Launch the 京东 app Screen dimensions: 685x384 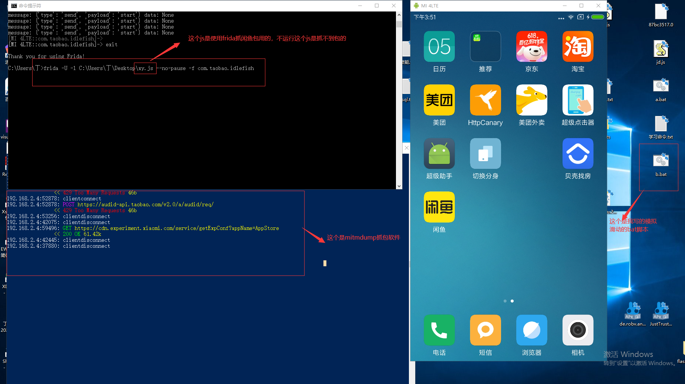tap(531, 46)
